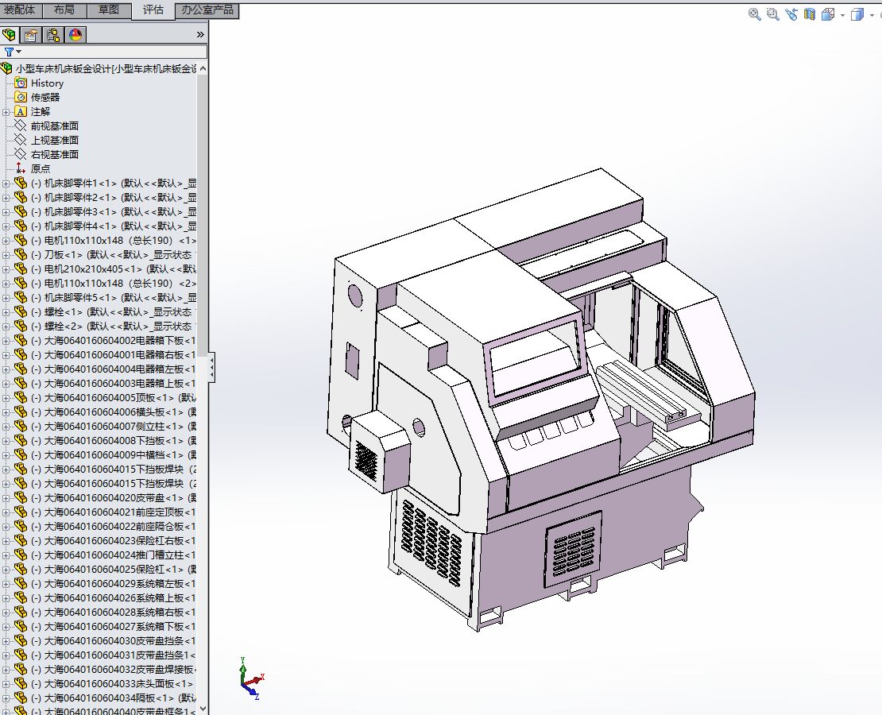The width and height of the screenshot is (882, 715).
Task: Select 大海0640160604020皮带盘<1>
Action: [x=114, y=497]
